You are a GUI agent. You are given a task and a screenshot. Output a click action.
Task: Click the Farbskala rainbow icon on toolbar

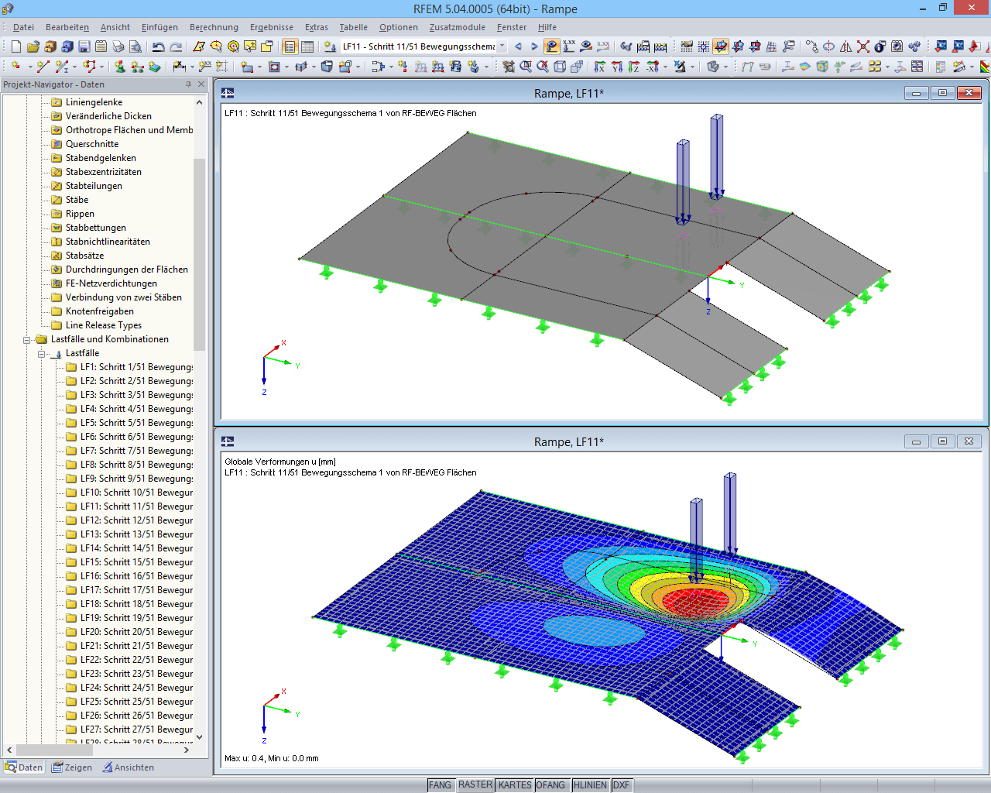(x=984, y=65)
